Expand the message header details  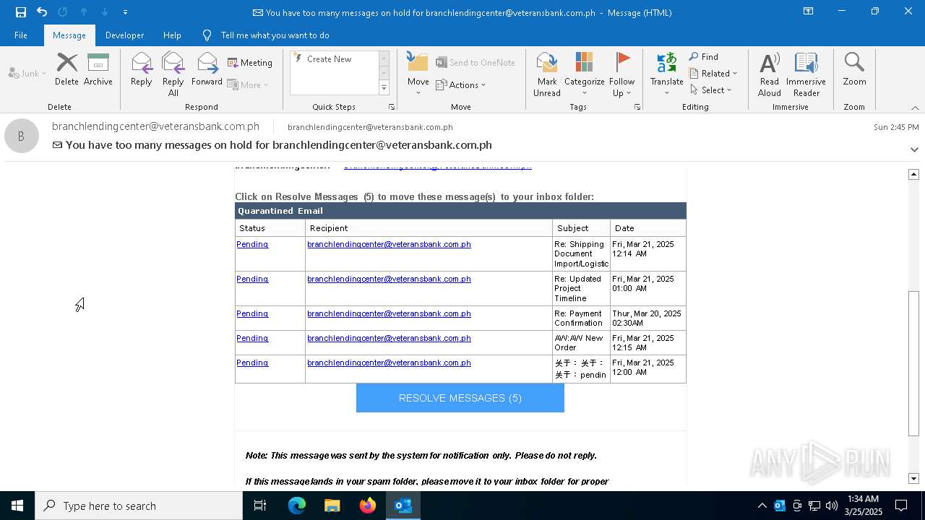point(914,149)
